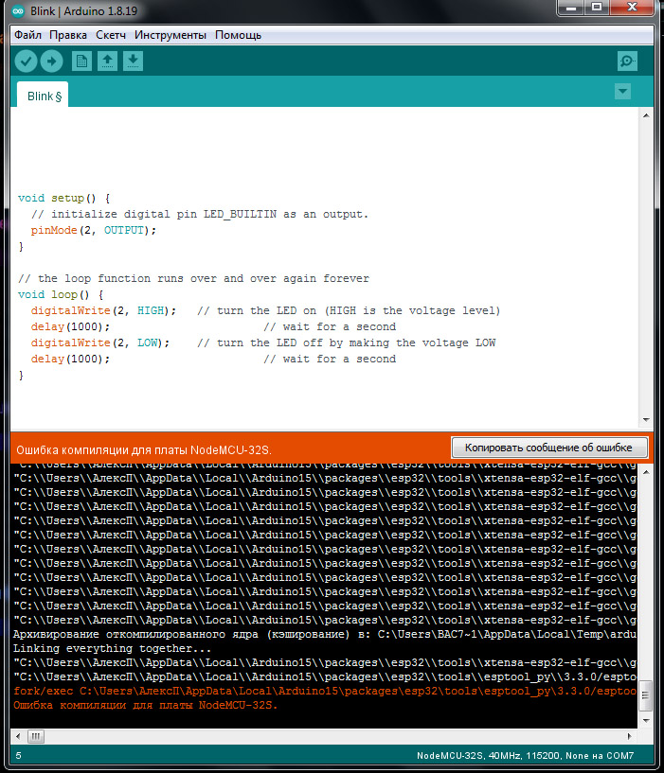Click the 'digitalWrite(2, HIGH);' code
The width and height of the screenshot is (664, 773).
tap(103, 310)
